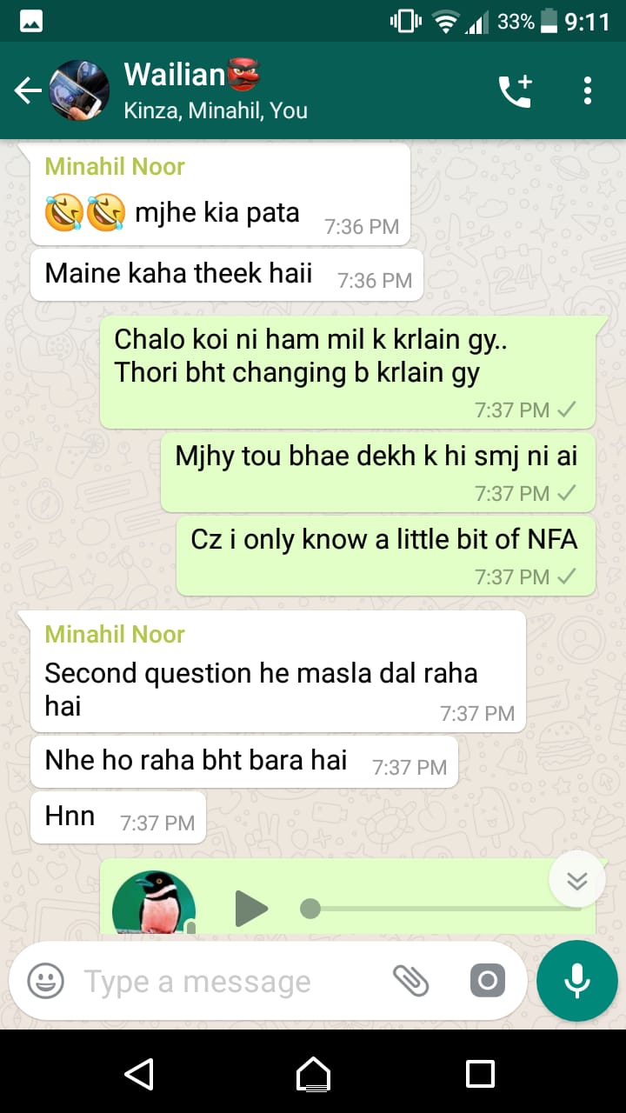The width and height of the screenshot is (626, 1113).
Task: Open the three-dot more options menu
Action: pos(588,90)
